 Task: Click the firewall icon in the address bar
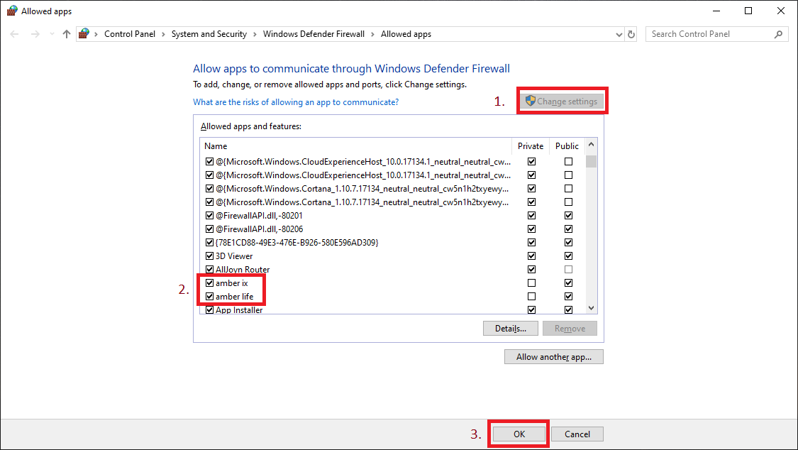[x=84, y=33]
